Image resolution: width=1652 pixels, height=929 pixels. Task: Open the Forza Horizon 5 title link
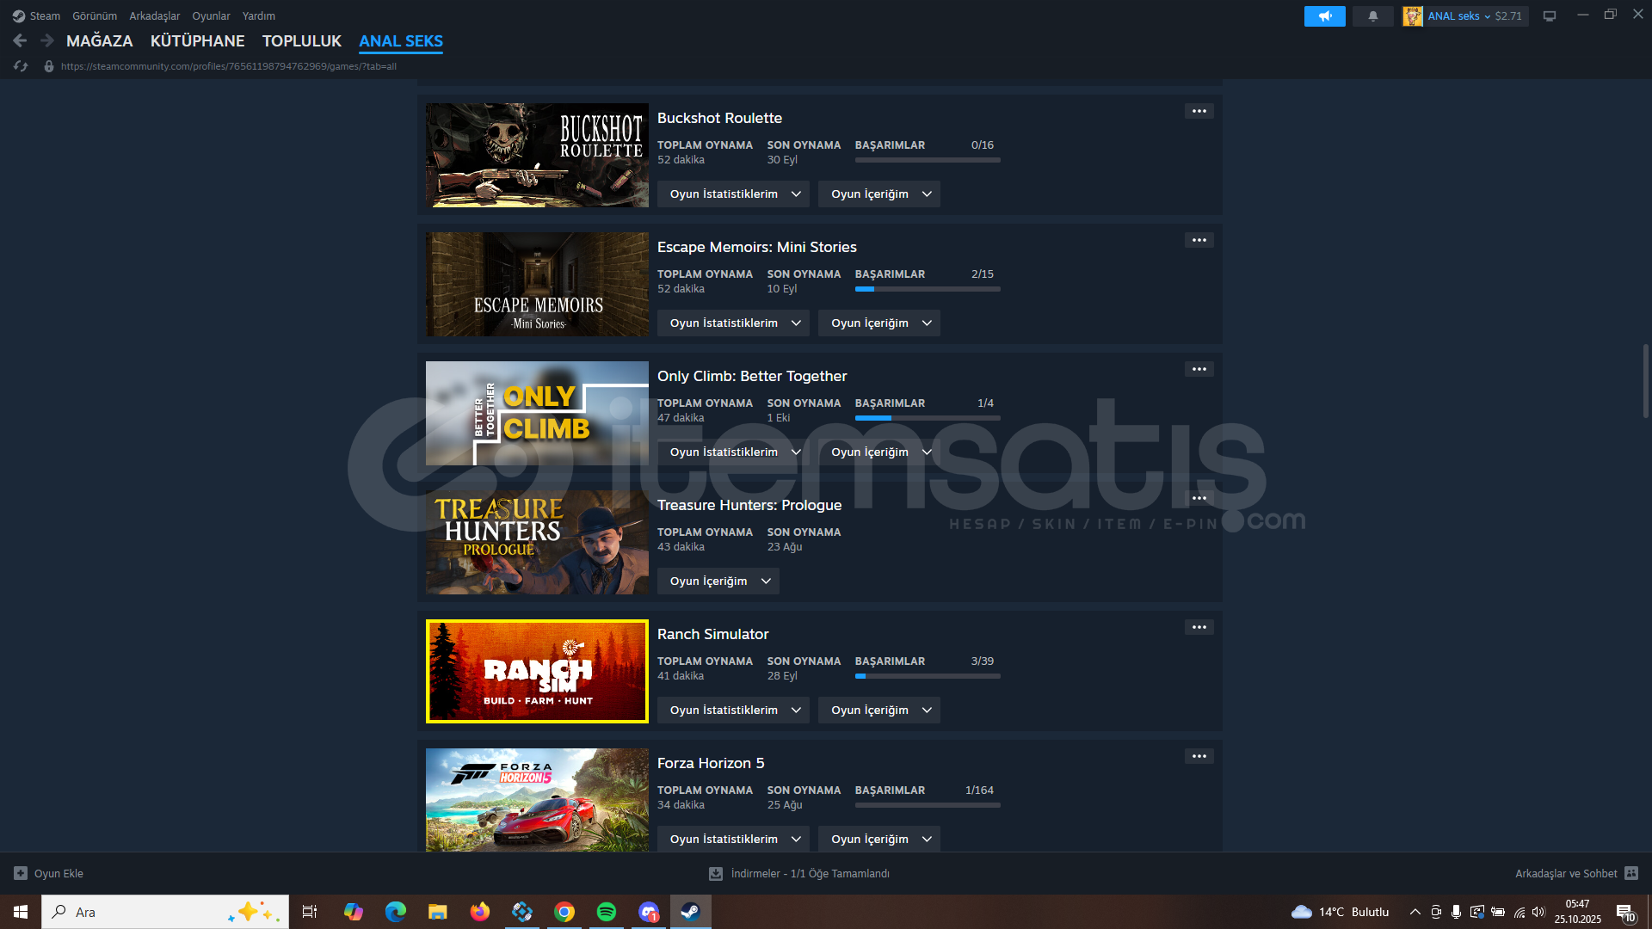tap(710, 763)
